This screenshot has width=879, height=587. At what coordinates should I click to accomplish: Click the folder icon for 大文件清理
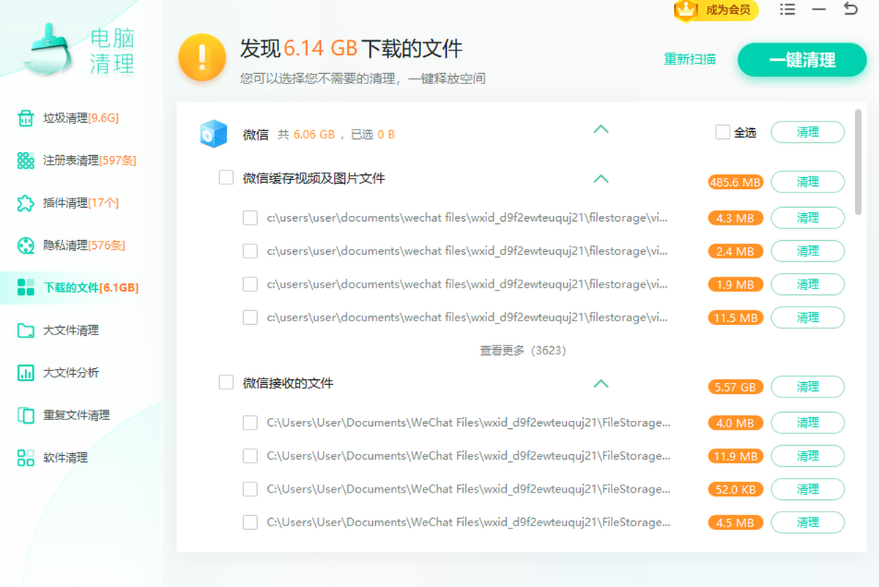point(26,330)
